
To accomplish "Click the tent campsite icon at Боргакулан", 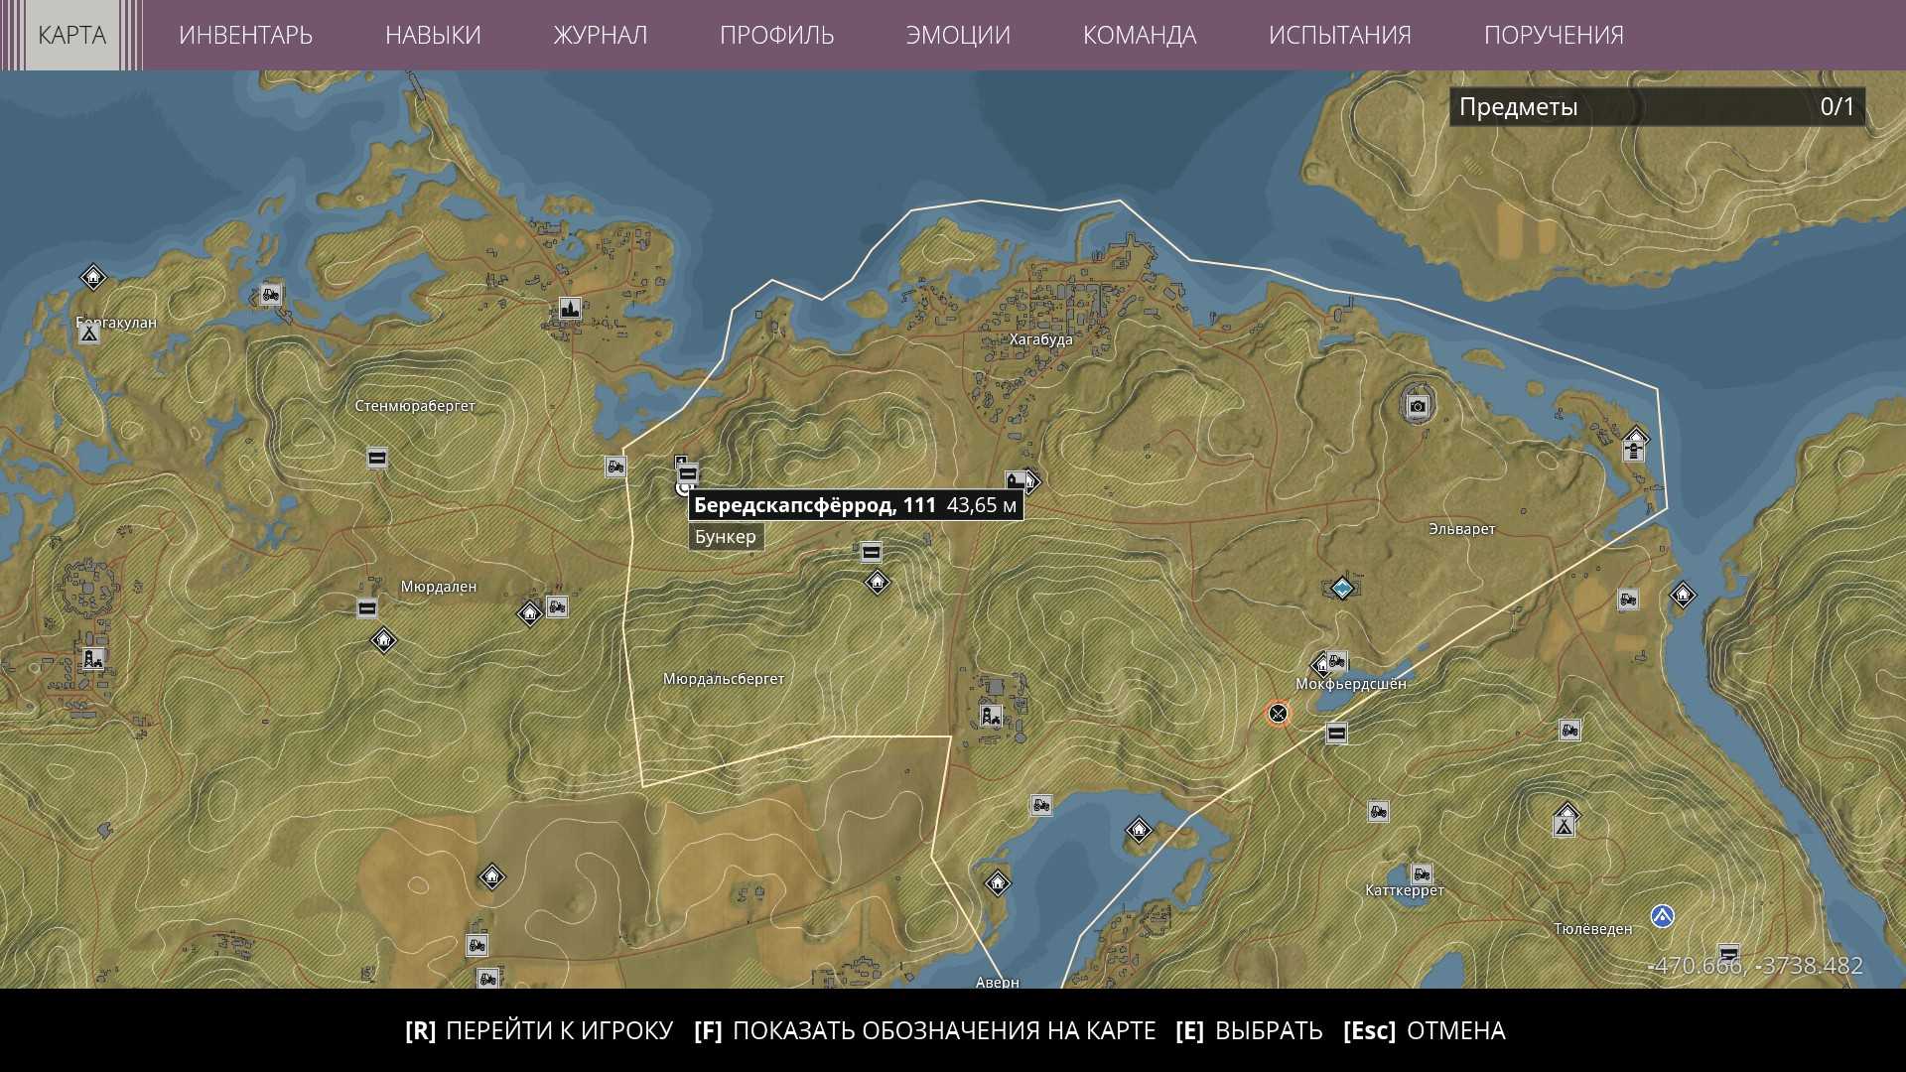I will point(89,334).
